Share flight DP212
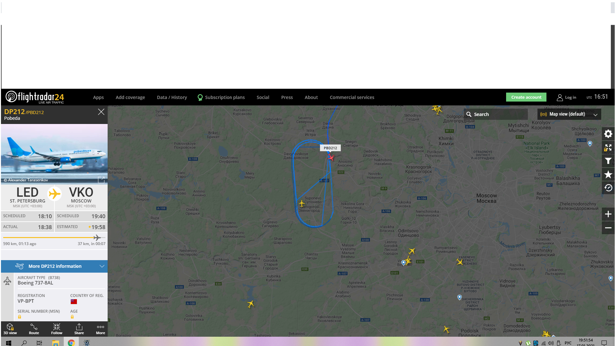Viewport: 615px width, 346px height. (79, 329)
